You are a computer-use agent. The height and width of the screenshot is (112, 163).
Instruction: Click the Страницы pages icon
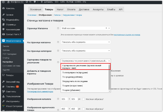4,25
